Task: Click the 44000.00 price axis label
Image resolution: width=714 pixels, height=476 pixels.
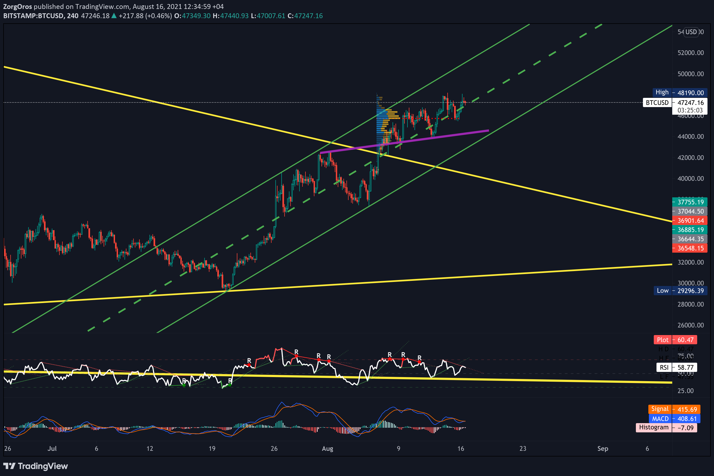Action: [690, 137]
